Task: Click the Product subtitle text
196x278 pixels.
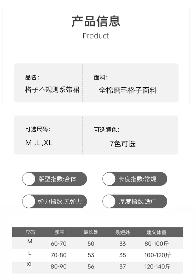Action: pyautogui.click(x=96, y=36)
